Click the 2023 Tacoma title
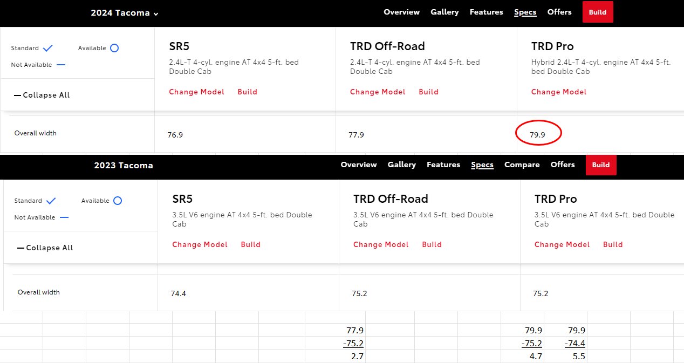Viewport: 684px width, 363px height. click(x=124, y=166)
